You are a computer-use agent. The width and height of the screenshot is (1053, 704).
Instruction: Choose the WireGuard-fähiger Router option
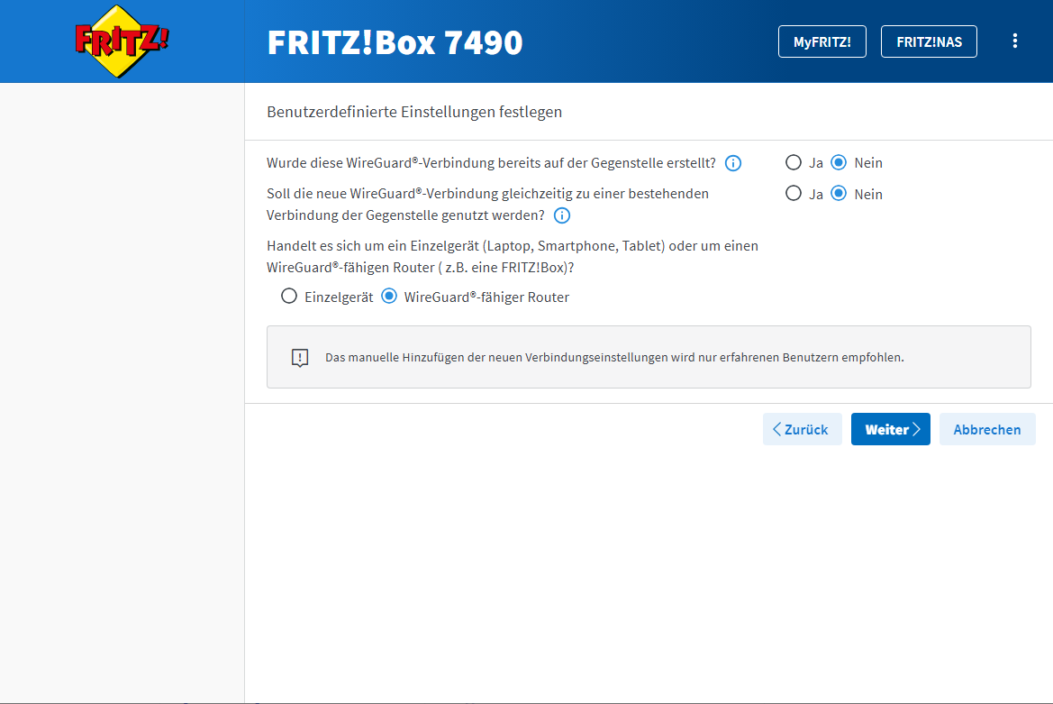(x=389, y=297)
